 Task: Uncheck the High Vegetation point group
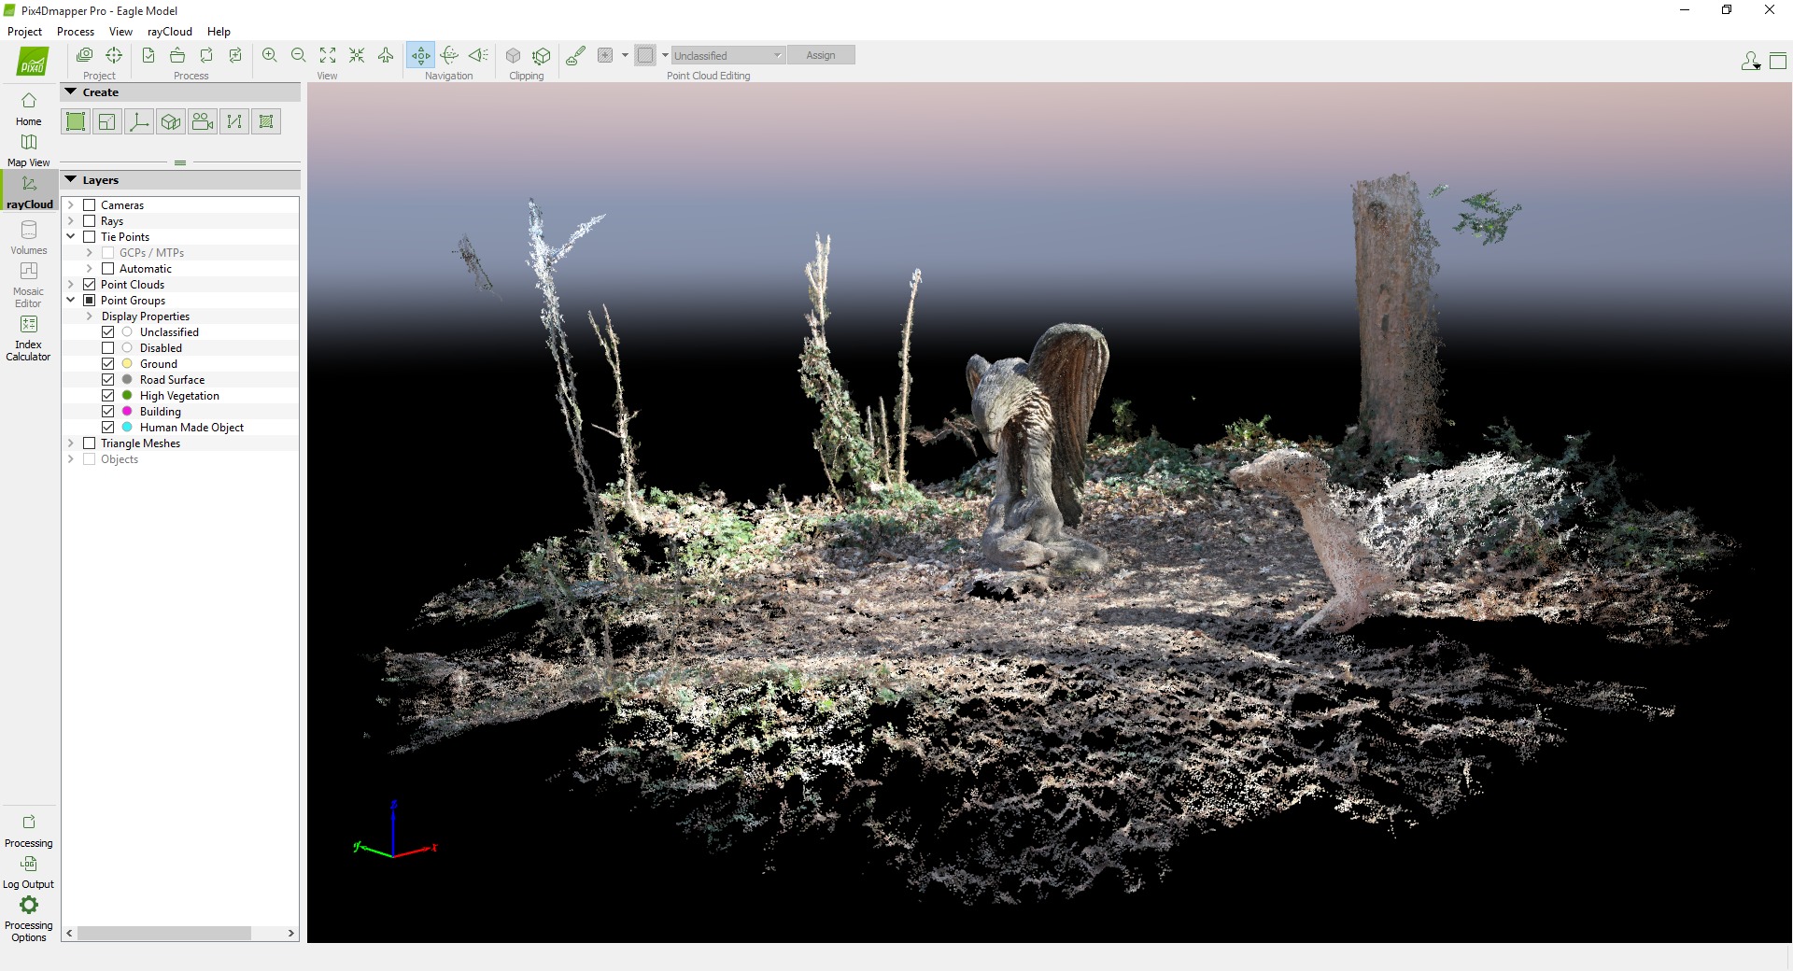coord(108,396)
